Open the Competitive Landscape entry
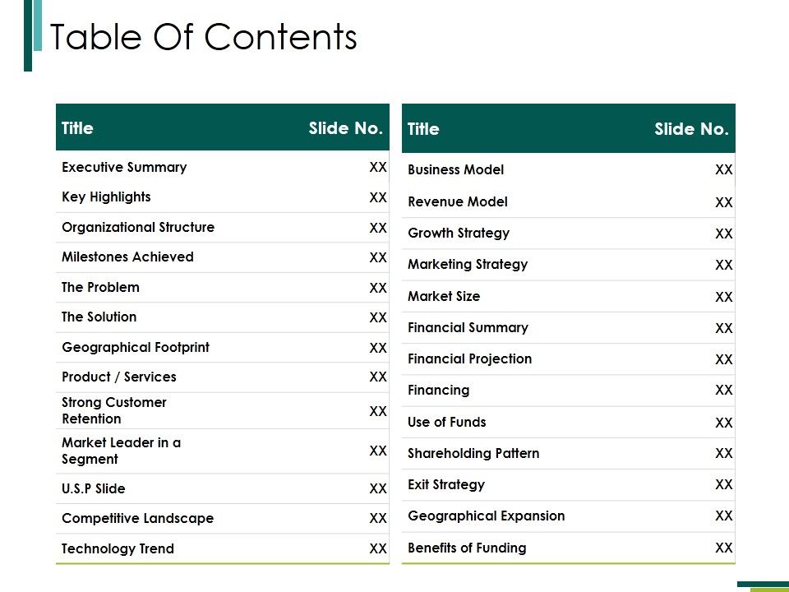The image size is (789, 592). 137,519
